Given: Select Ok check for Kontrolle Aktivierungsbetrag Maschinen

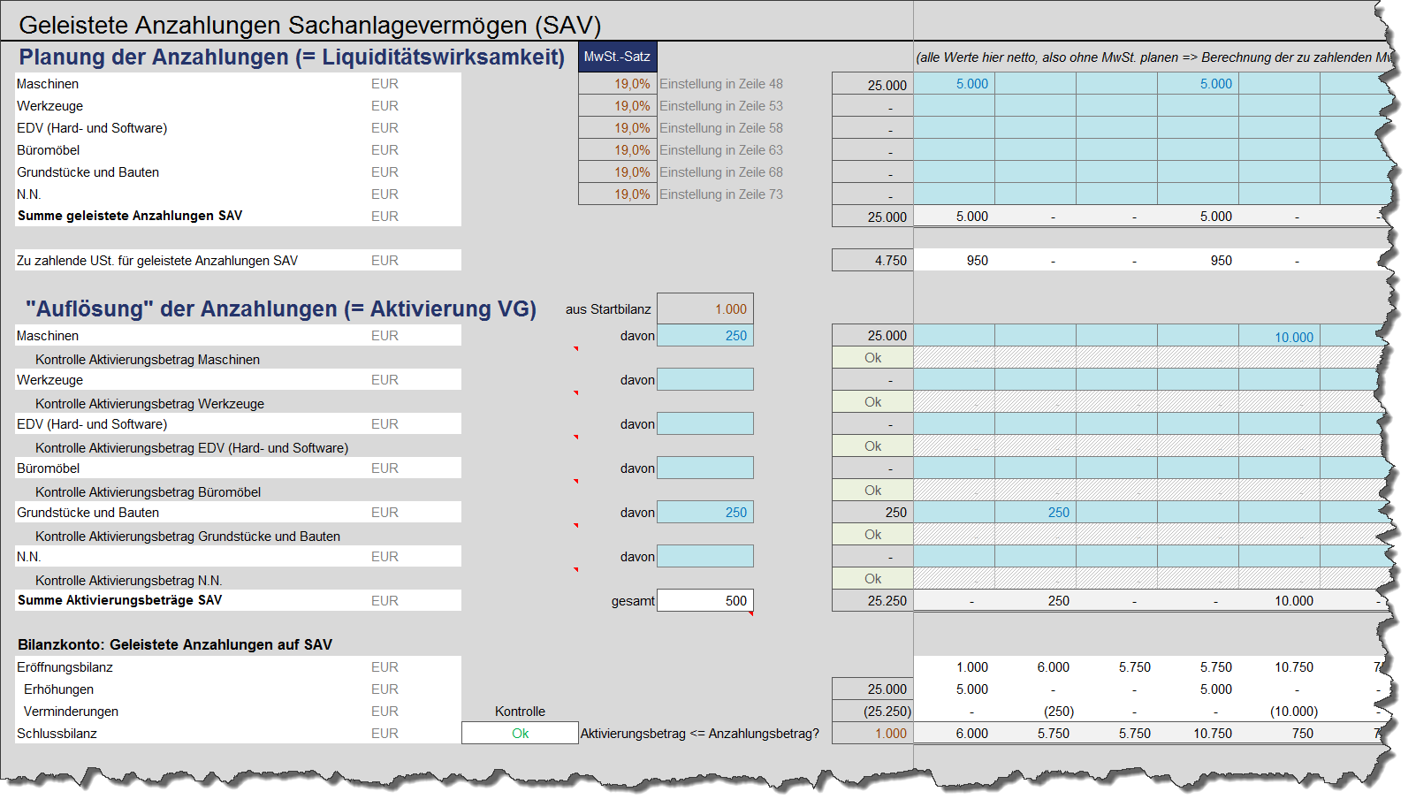Looking at the screenshot, I should coord(872,358).
